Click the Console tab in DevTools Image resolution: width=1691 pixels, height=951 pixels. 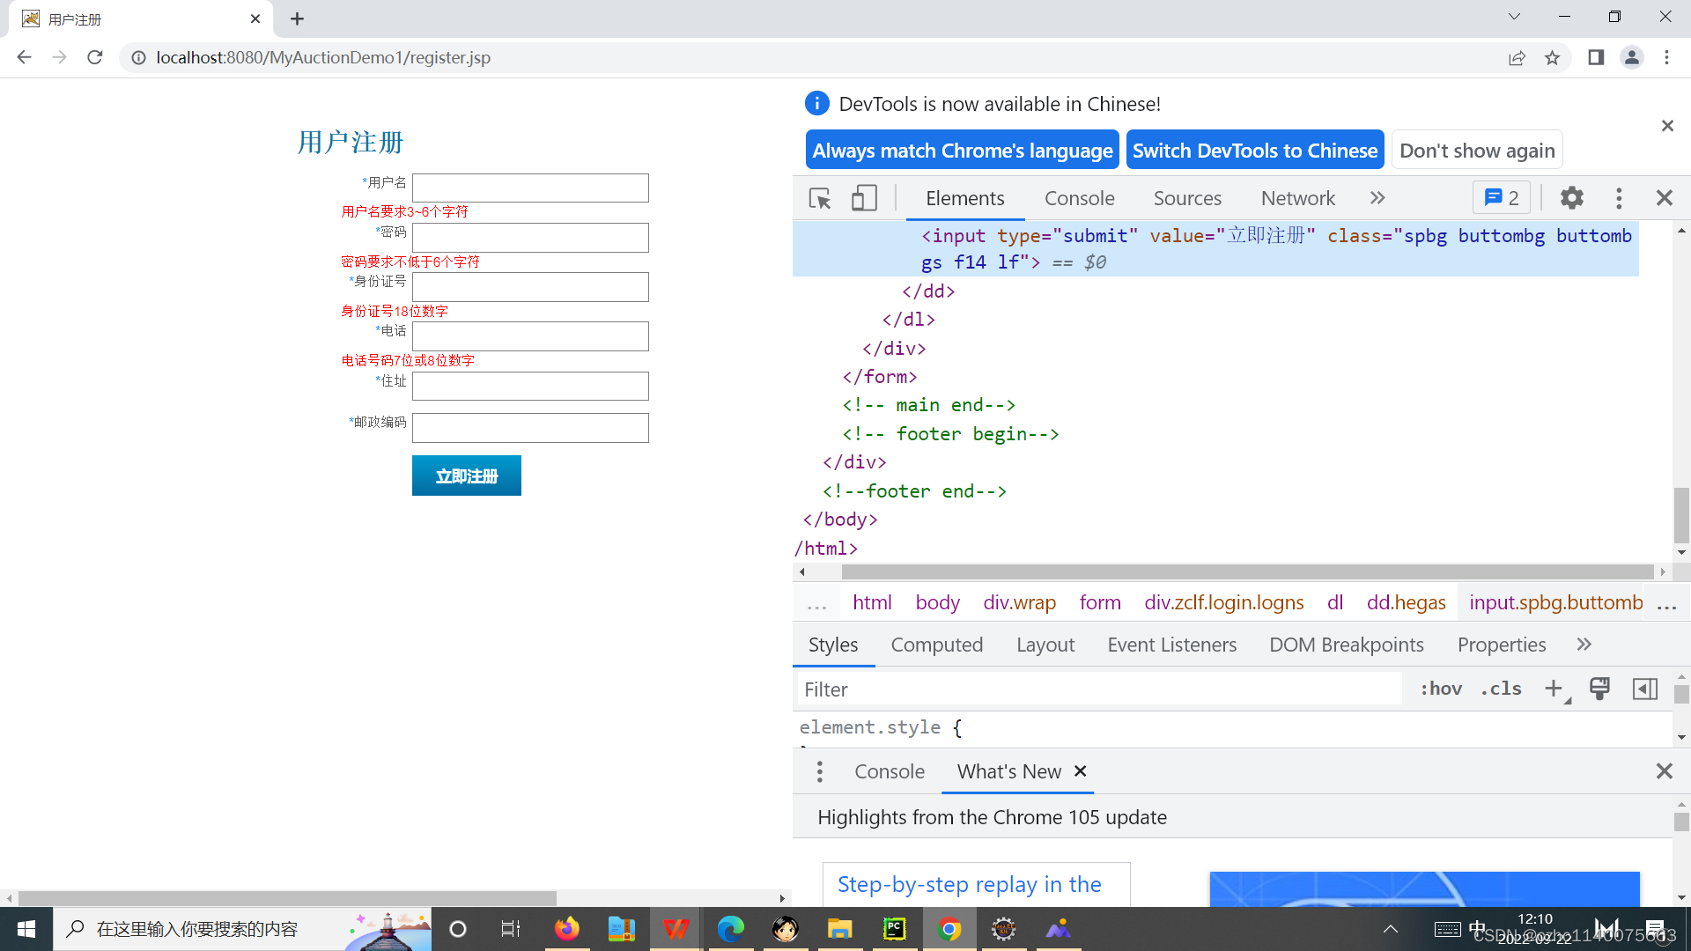coord(1078,197)
